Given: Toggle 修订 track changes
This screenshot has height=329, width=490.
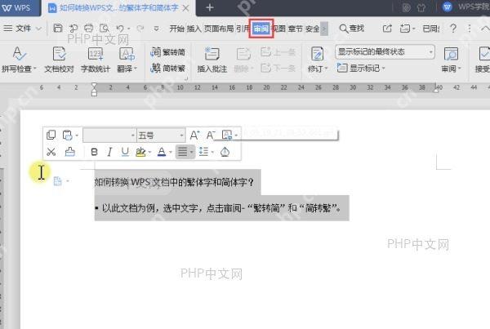Looking at the screenshot, I should [x=317, y=60].
